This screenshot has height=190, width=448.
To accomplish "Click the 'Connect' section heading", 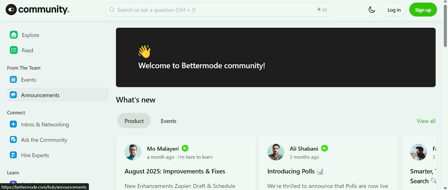I will click(16, 113).
